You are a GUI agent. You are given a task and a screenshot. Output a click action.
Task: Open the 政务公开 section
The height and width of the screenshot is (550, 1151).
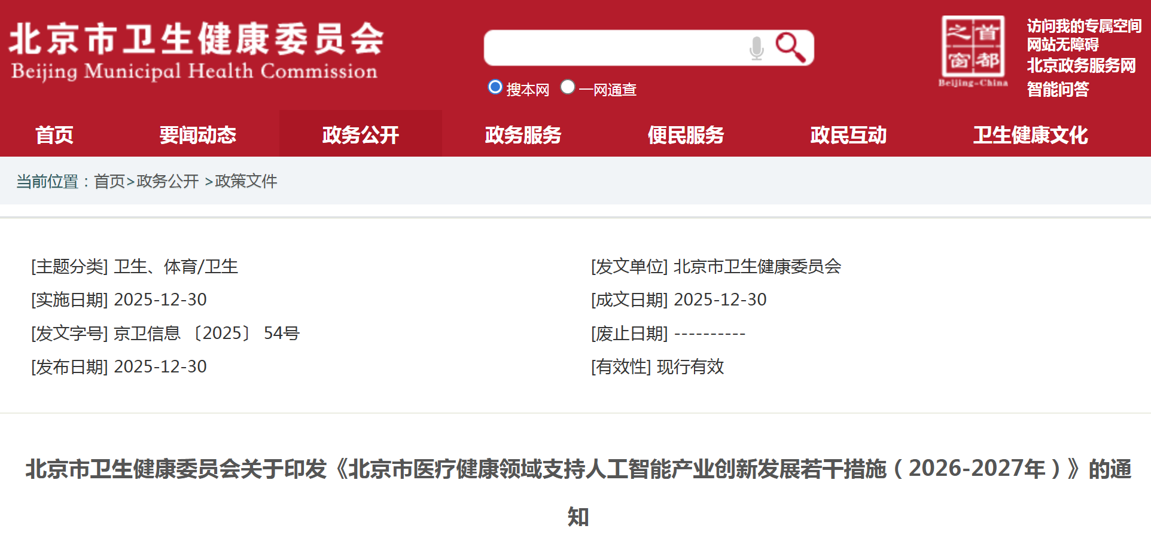(360, 135)
